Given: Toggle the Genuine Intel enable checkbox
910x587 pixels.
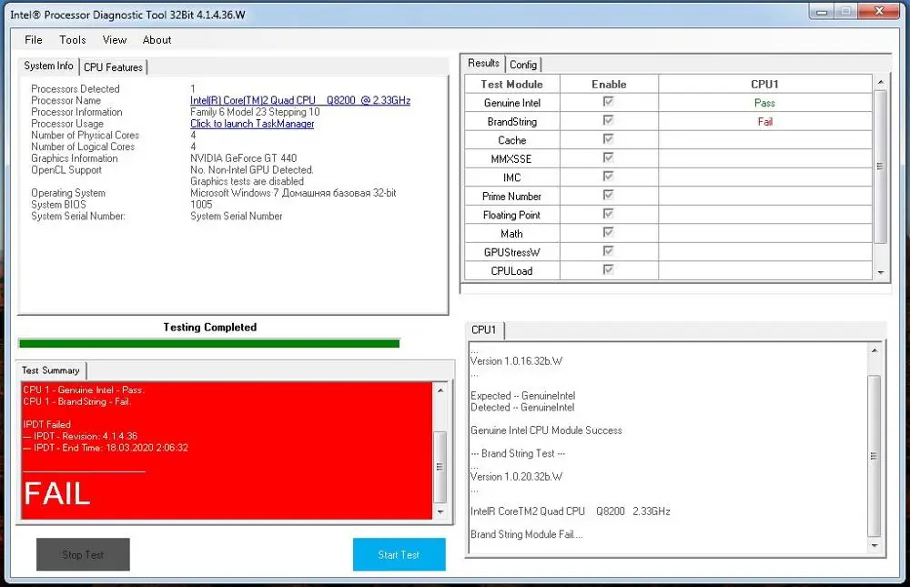Looking at the screenshot, I should (608, 102).
